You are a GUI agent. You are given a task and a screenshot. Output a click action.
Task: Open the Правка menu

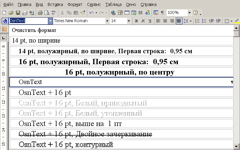click(x=25, y=5)
